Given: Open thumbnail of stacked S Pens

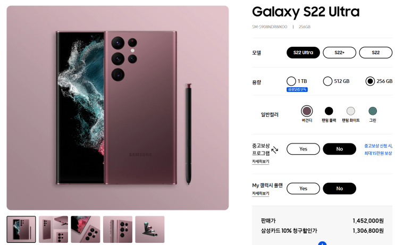Looking at the screenshot, I should 150,230.
